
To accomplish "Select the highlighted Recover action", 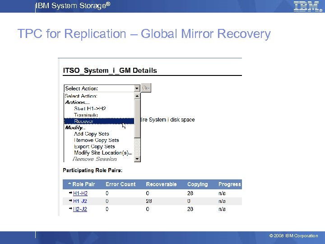I will [99, 121].
